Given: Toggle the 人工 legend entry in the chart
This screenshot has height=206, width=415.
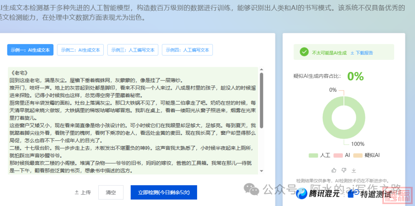Looking at the screenshot, I should [x=320, y=155].
